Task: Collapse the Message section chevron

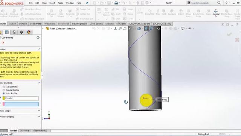Action: pyautogui.click(x=39, y=49)
